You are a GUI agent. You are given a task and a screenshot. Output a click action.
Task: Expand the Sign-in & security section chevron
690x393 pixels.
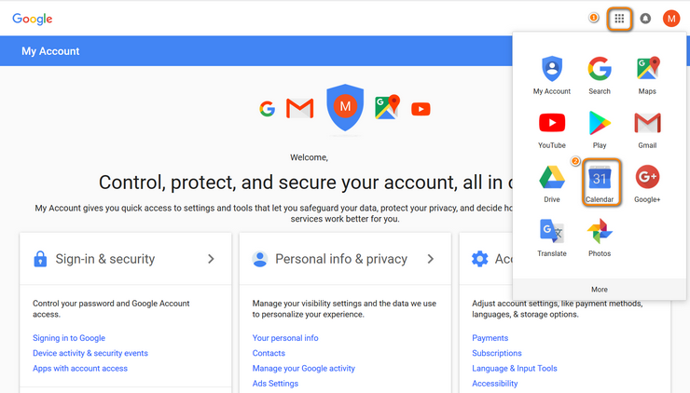[x=212, y=259]
